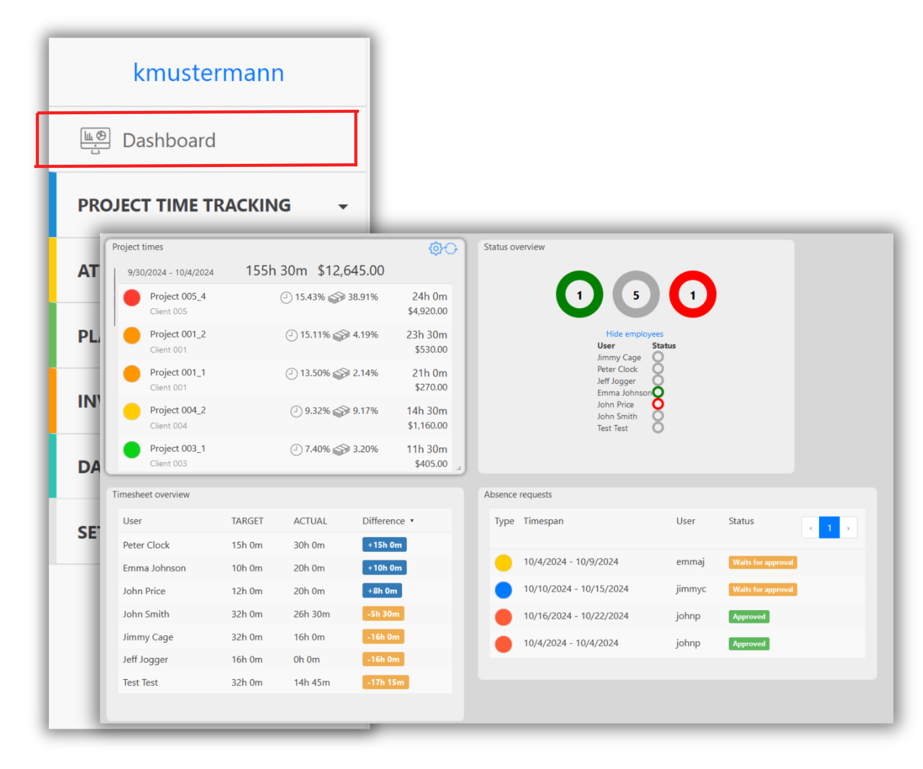Click the red status ring showing 1
Viewport: 923px width, 769px height.
(x=692, y=294)
